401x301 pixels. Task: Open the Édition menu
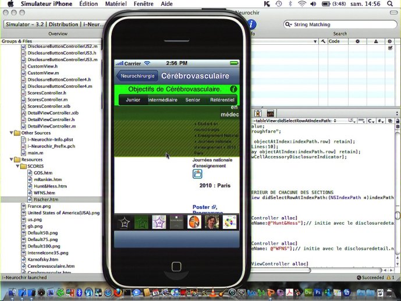88,4
